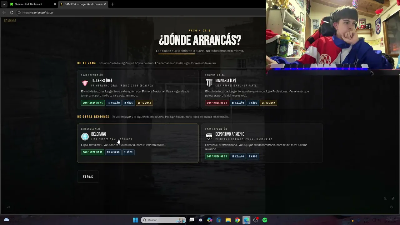The height and width of the screenshot is (225, 400).
Task: Click the Armenio '3 AÑOS' contract tag
Action: tap(253, 156)
